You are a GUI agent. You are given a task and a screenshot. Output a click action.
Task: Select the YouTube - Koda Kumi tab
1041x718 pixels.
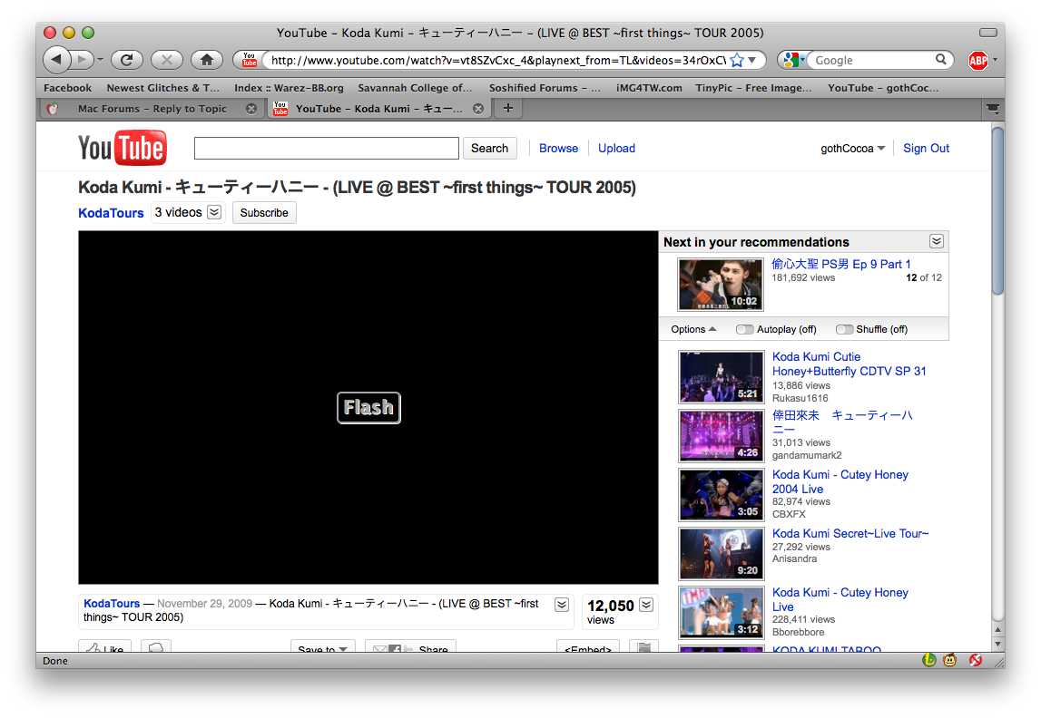coord(378,109)
